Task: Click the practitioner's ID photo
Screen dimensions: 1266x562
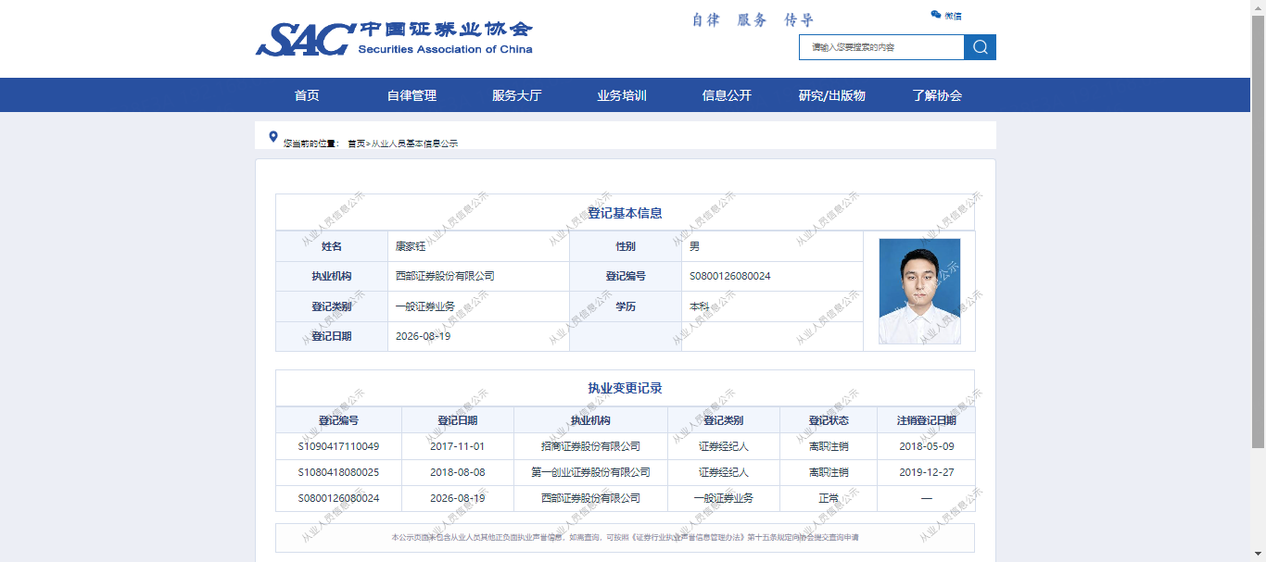Action: coord(919,292)
